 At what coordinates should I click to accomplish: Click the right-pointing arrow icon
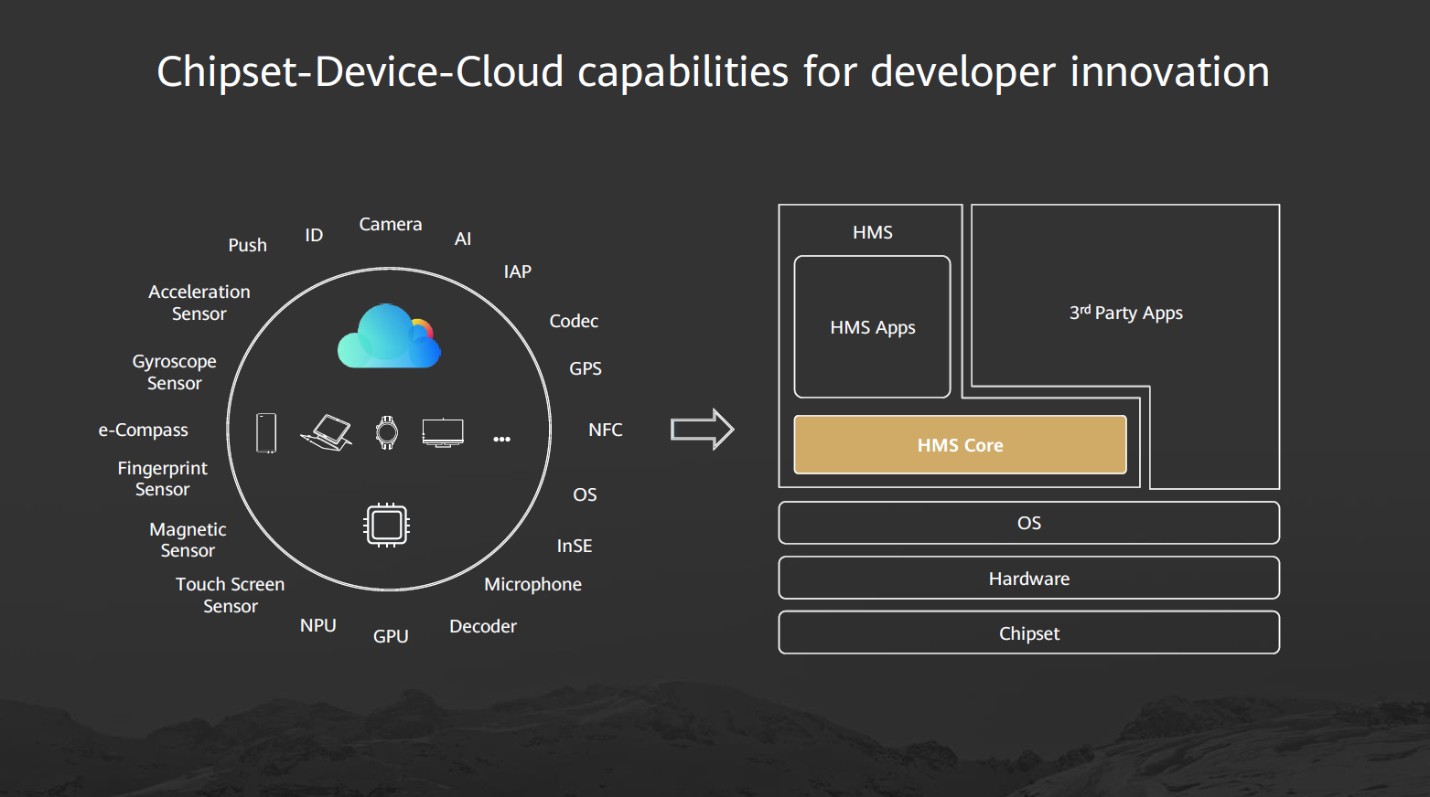702,430
